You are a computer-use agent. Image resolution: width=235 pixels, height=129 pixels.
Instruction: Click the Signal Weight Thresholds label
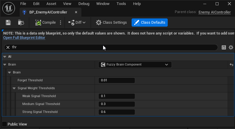click(x=36, y=88)
